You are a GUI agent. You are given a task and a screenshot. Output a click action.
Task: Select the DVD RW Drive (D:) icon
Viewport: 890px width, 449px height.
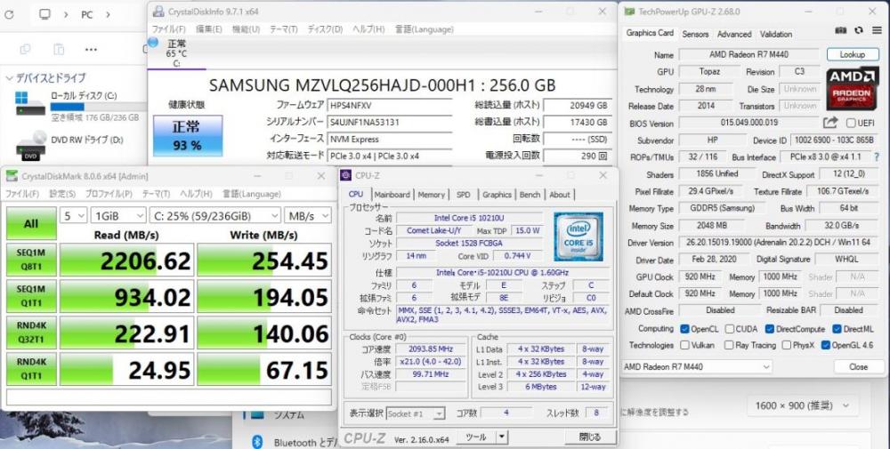30,147
